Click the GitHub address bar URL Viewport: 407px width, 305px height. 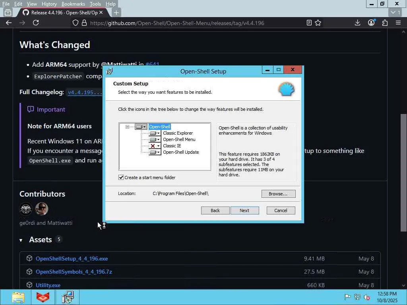pyautogui.click(x=177, y=23)
